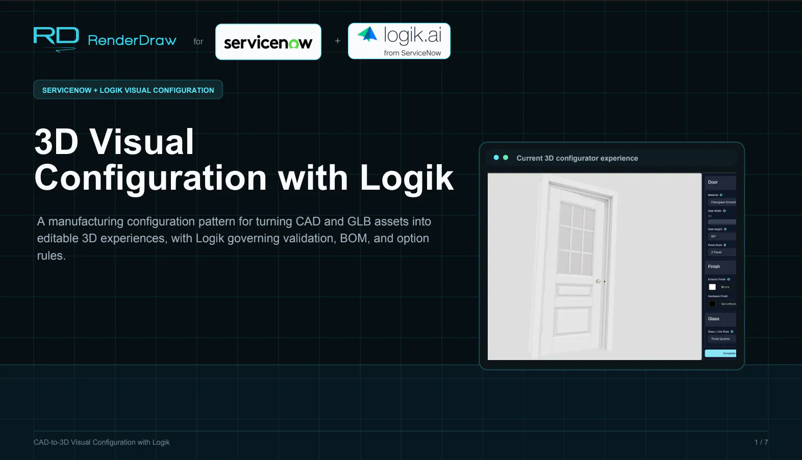Click the 3D door preview image

coord(594,266)
